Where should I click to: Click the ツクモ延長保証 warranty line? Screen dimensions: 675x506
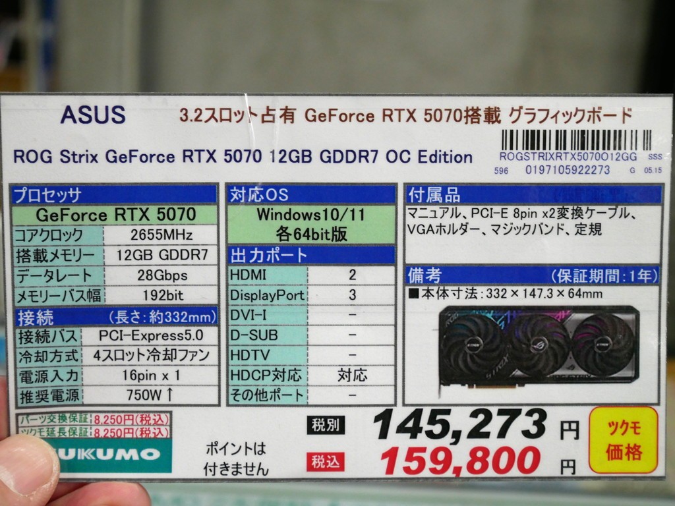point(93,432)
